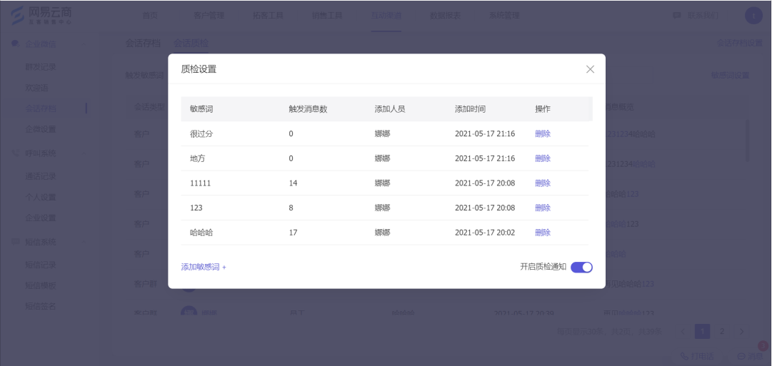Click the 企业微信 sidebar icon
772x366 pixels.
(x=15, y=44)
